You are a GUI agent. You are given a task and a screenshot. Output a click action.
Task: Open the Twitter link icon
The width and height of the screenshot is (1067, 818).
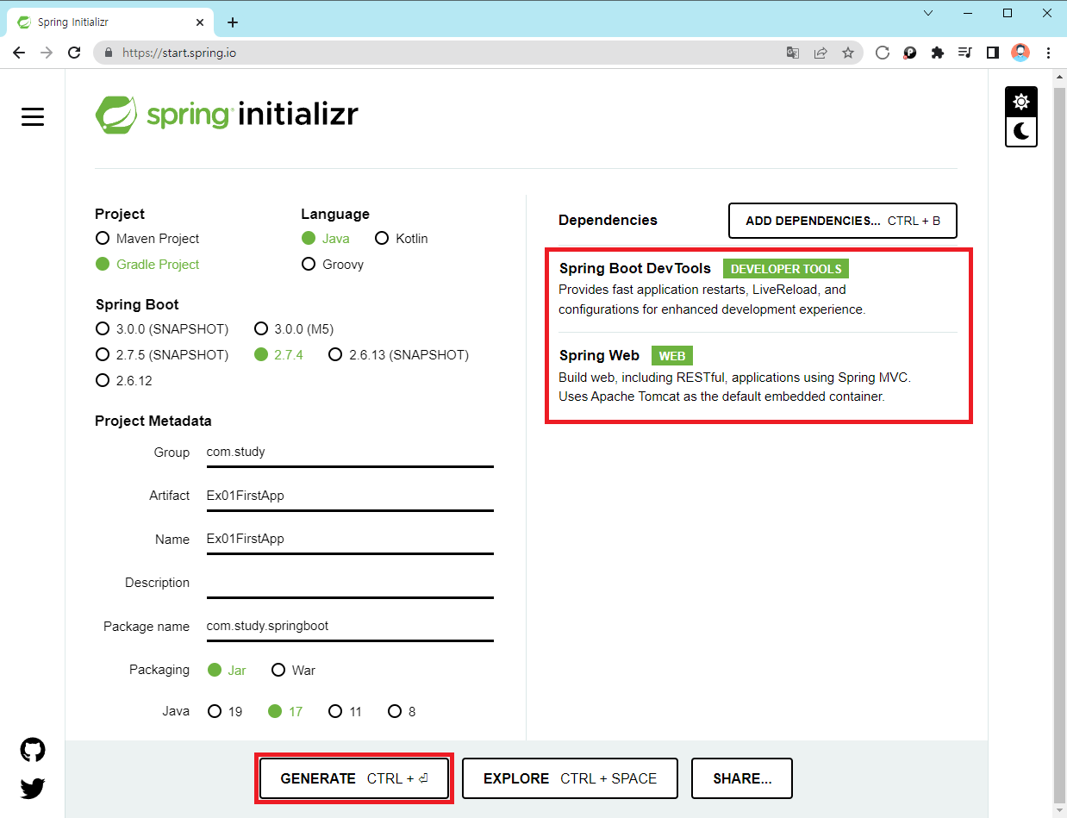pyautogui.click(x=33, y=788)
